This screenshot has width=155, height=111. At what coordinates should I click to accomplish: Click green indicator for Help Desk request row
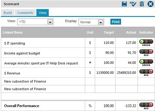(146, 63)
